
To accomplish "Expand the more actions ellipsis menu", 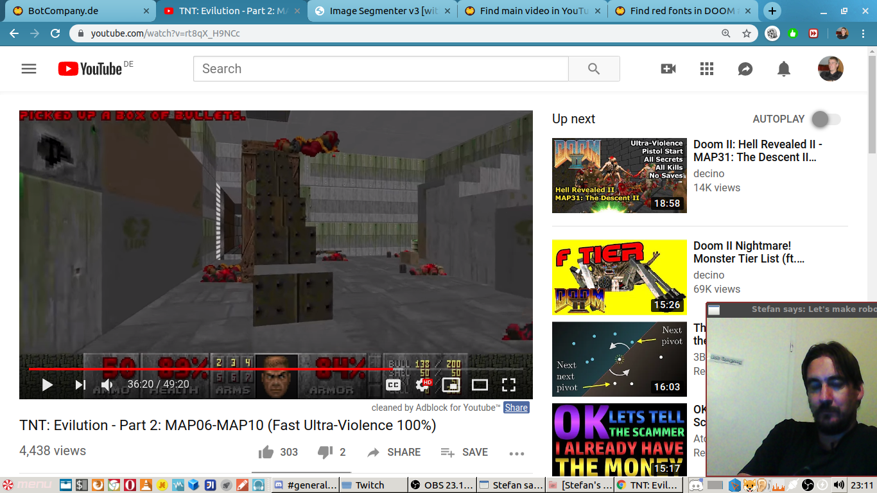I will coord(517,453).
